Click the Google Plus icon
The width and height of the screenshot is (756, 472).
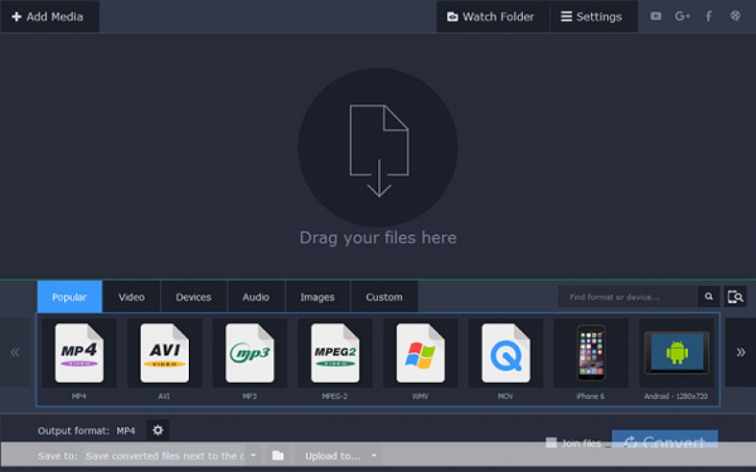pos(682,16)
